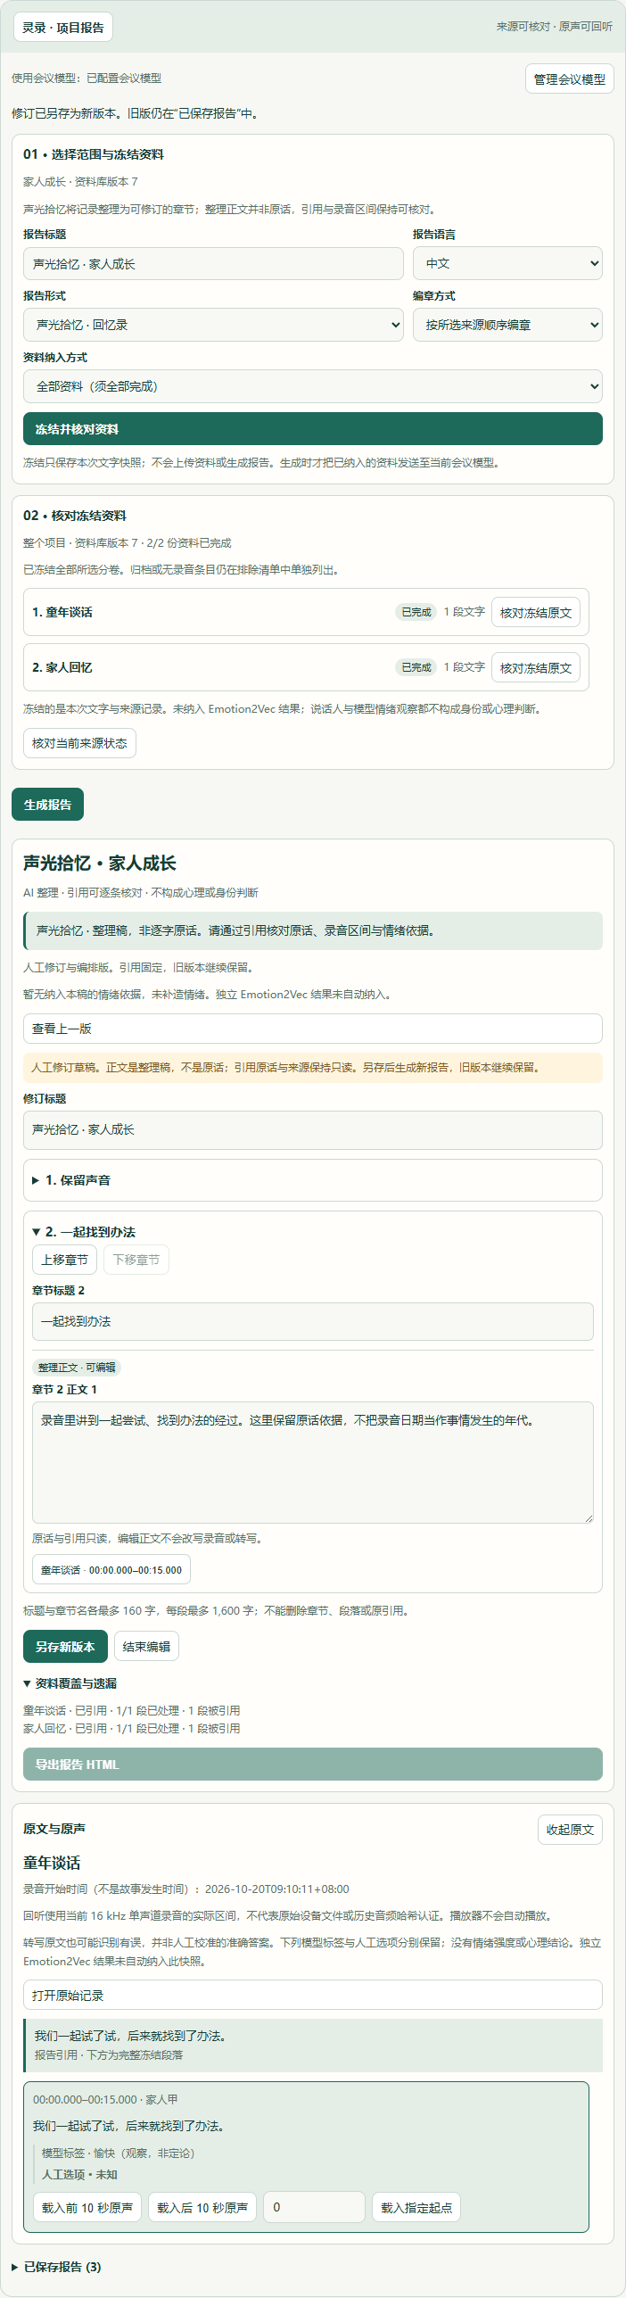Click coverage line 童年谈话 · 已引用

pos(131,1710)
